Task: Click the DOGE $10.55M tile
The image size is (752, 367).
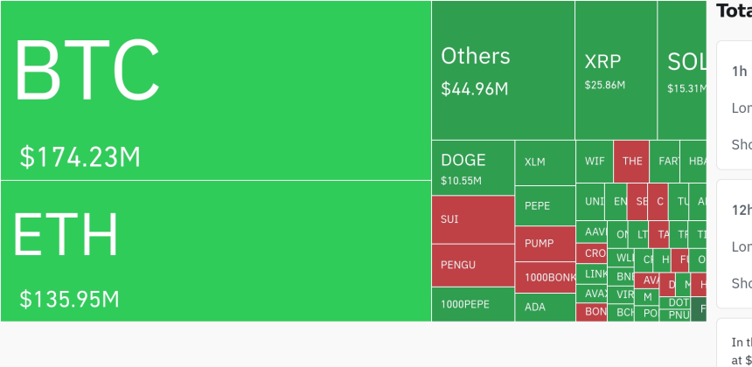Action: point(472,167)
